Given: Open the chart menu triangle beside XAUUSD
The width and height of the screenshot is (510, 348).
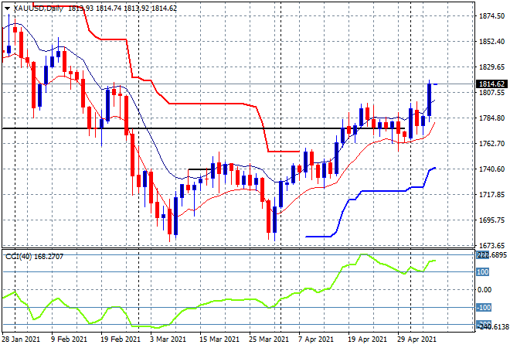Looking at the screenshot, I should point(7,9).
